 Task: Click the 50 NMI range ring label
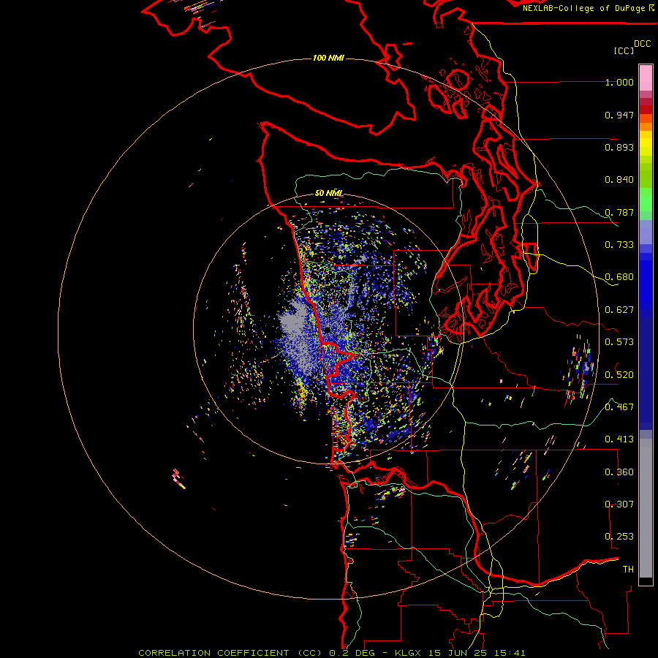[x=328, y=193]
